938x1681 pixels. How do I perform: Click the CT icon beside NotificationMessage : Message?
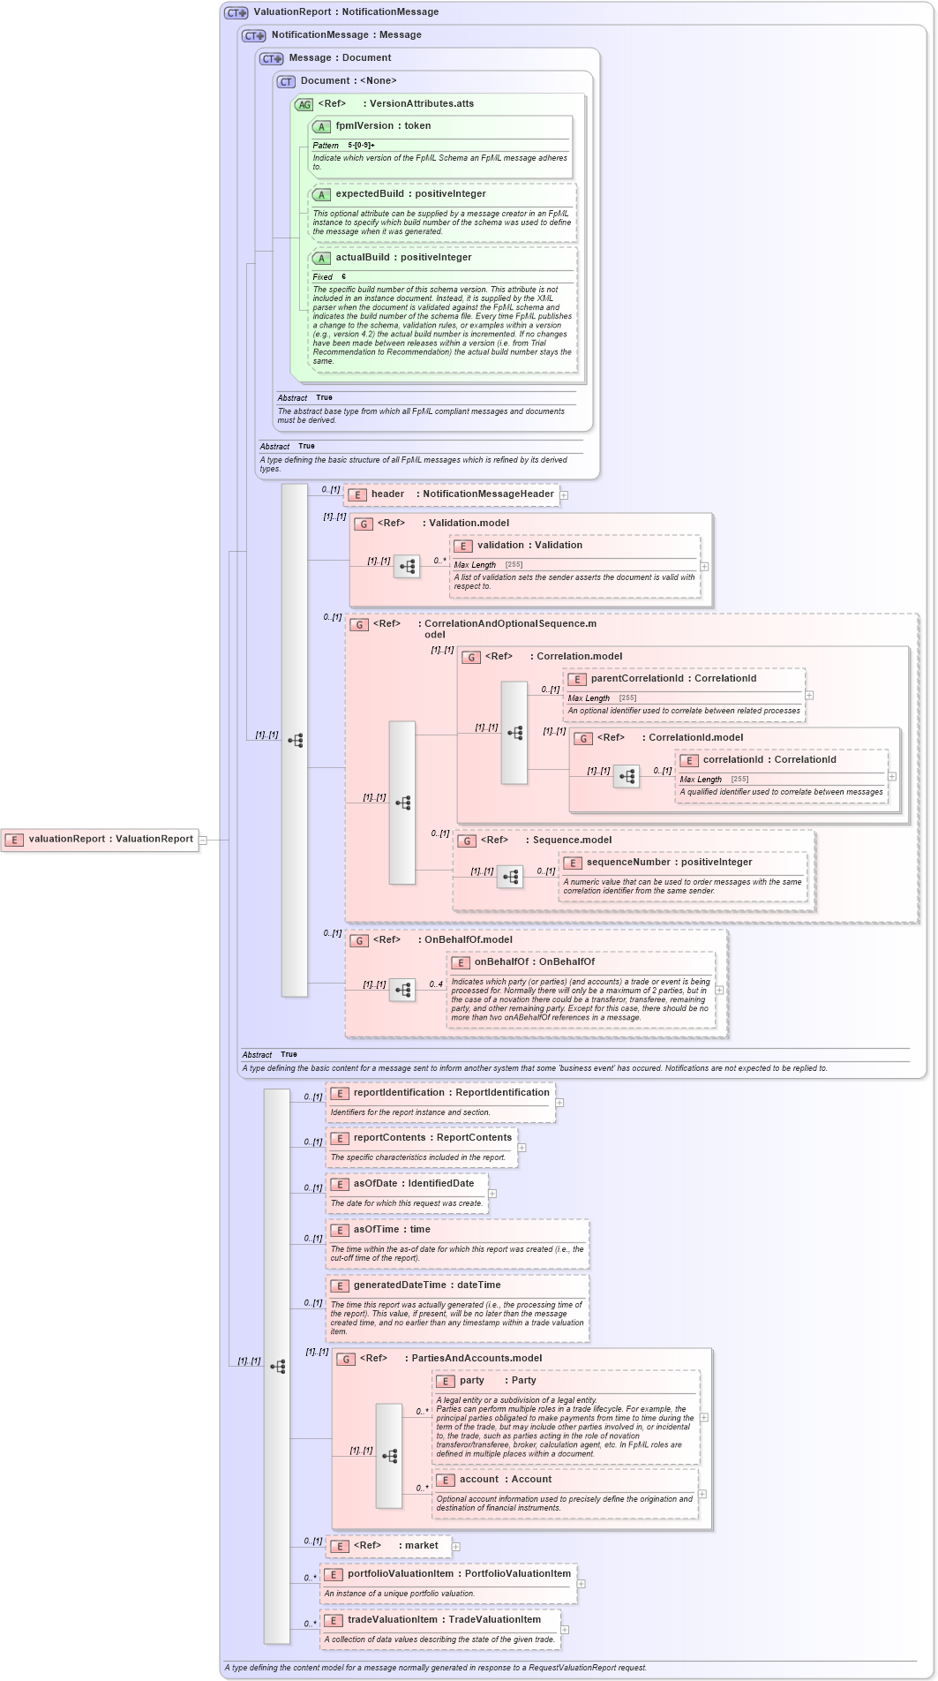(254, 35)
